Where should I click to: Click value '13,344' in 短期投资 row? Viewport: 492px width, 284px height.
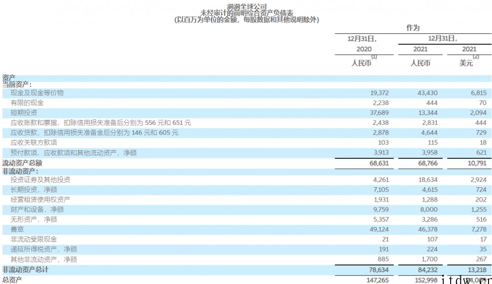[x=427, y=113]
